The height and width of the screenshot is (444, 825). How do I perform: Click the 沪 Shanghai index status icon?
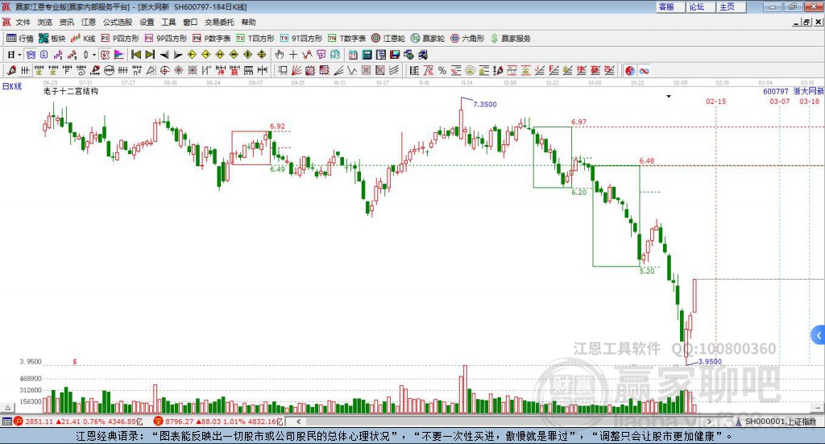click(19, 421)
